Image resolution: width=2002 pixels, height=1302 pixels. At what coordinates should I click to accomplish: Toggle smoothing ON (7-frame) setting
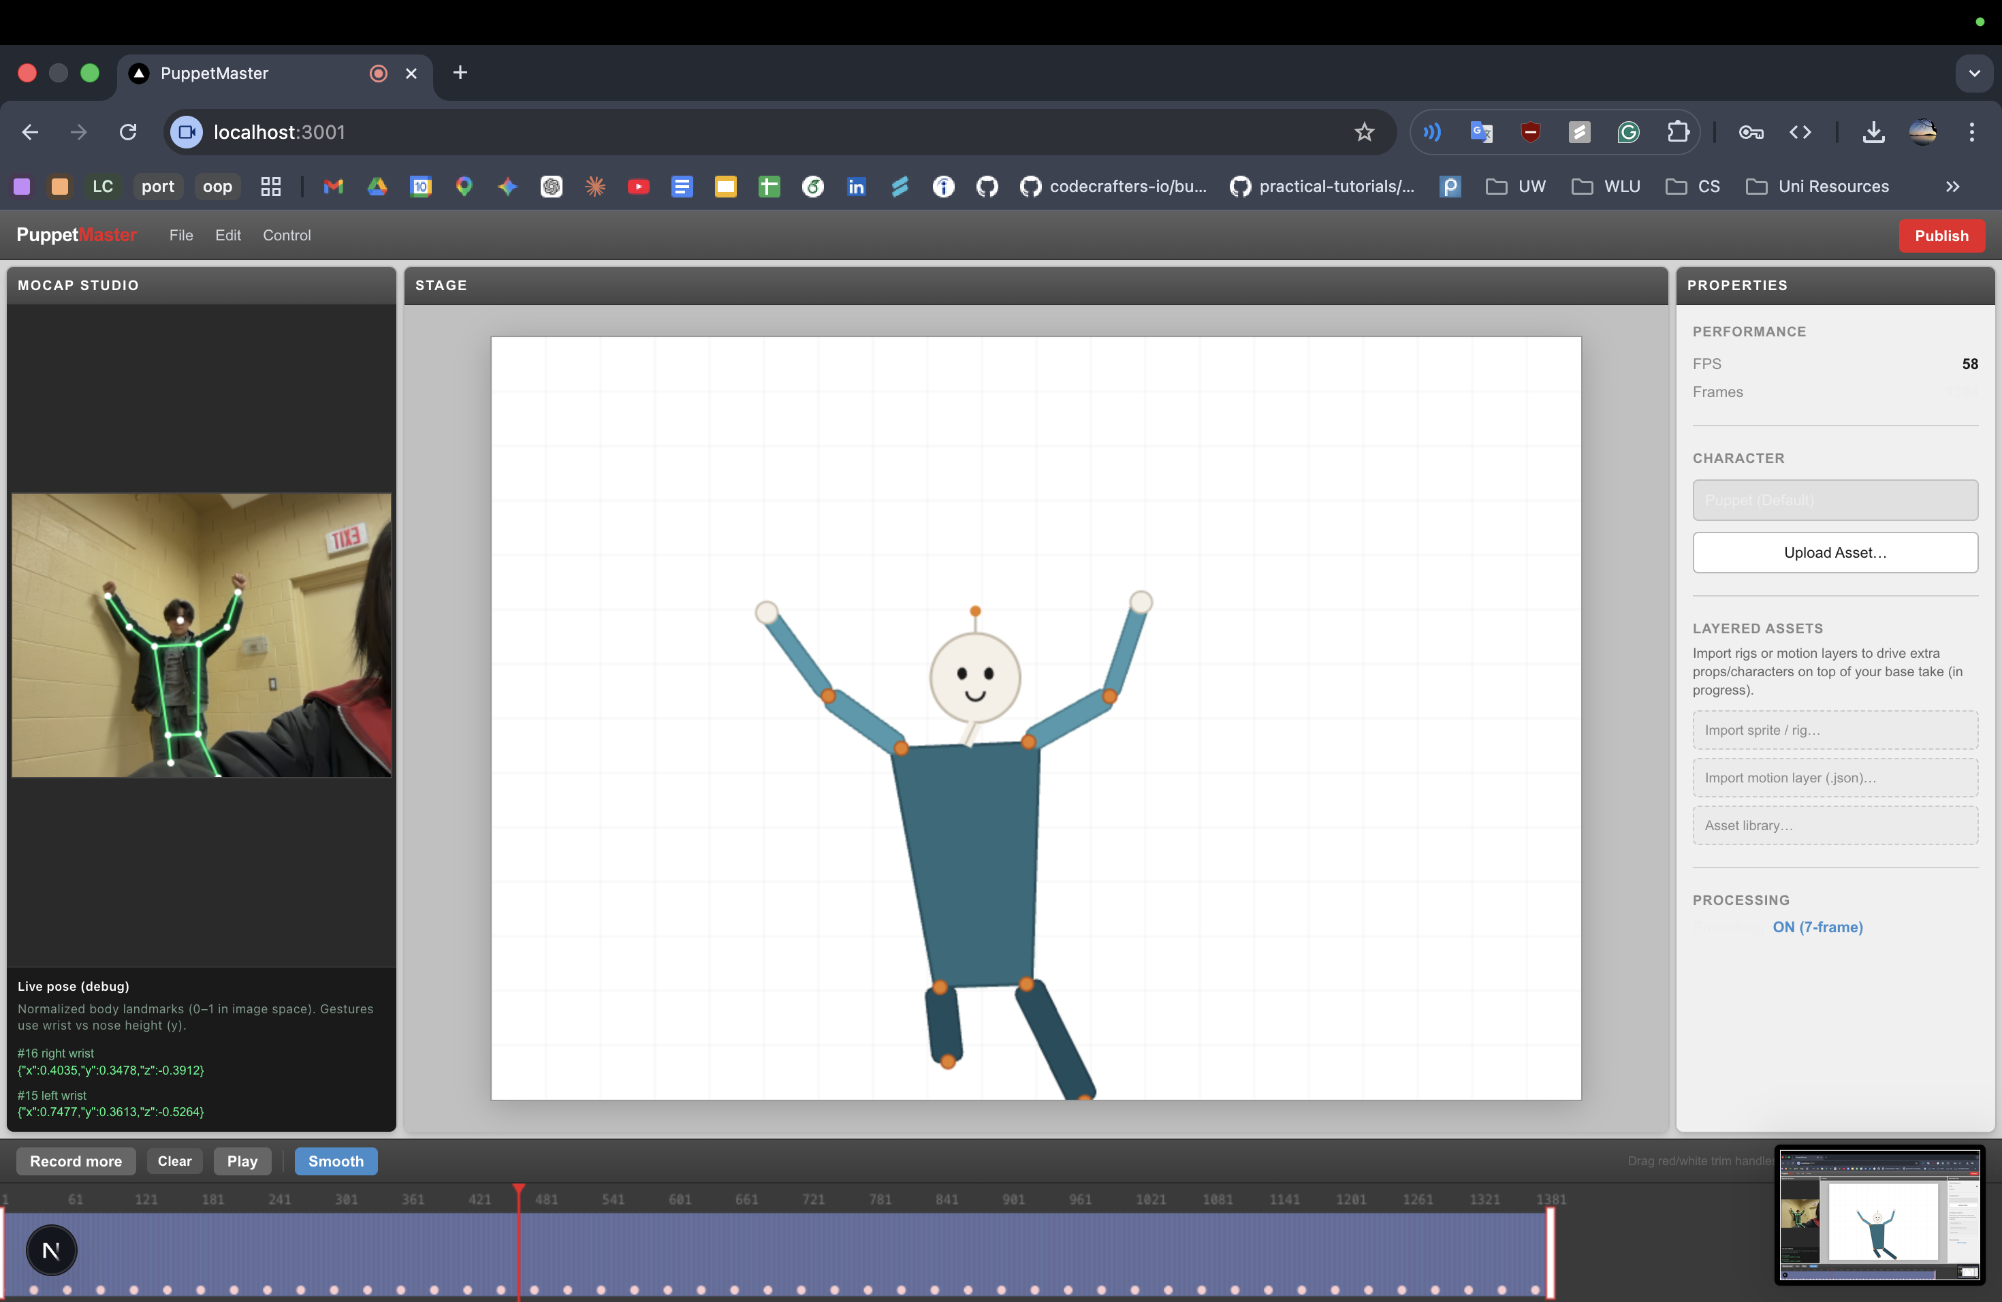coord(1817,927)
